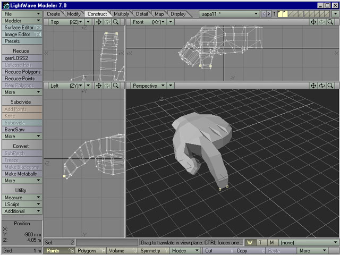The height and width of the screenshot is (255, 340).
Task: Click the pan icon in Perspective viewport
Action: (313, 85)
